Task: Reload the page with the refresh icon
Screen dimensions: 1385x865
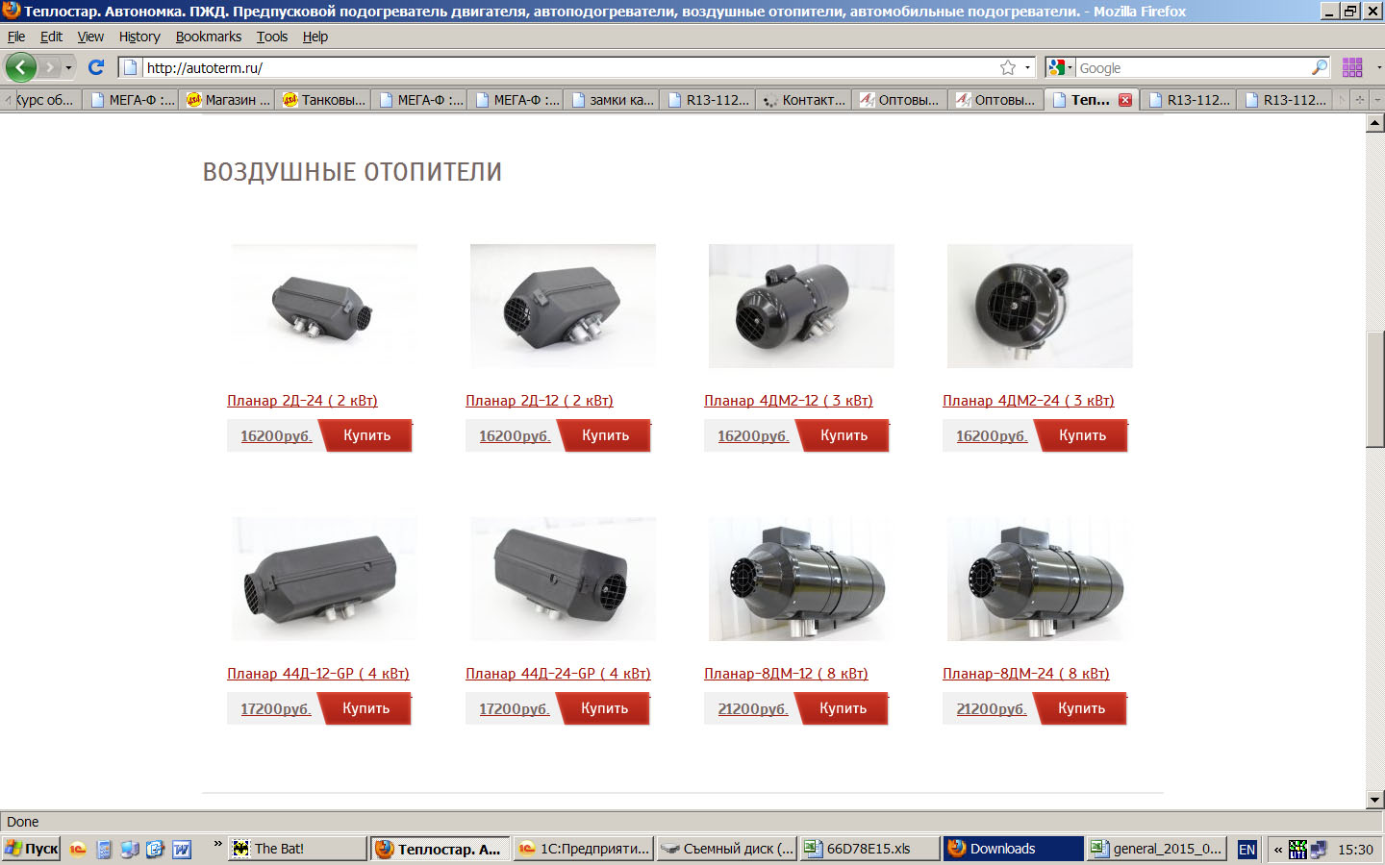Action: click(x=95, y=67)
